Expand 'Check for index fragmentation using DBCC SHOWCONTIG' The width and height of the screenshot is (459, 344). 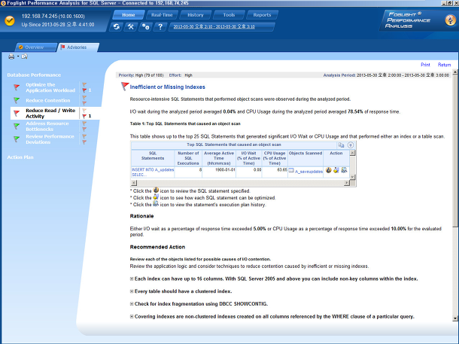[x=132, y=304]
